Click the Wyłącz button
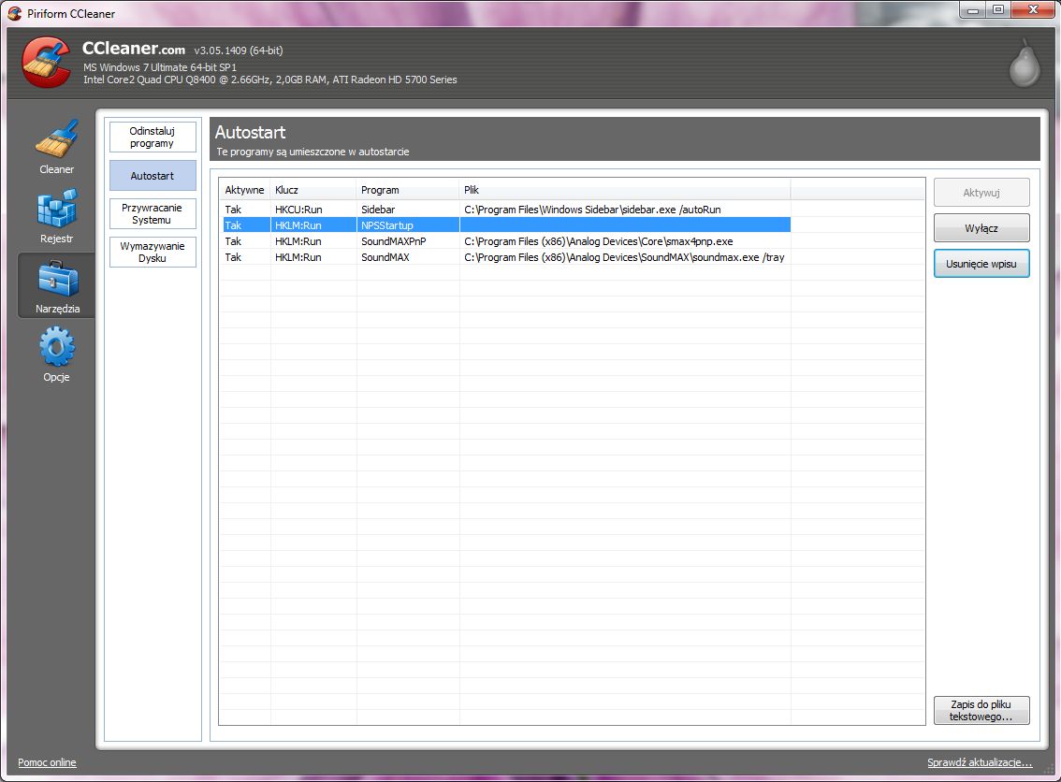The width and height of the screenshot is (1061, 782). tap(981, 228)
